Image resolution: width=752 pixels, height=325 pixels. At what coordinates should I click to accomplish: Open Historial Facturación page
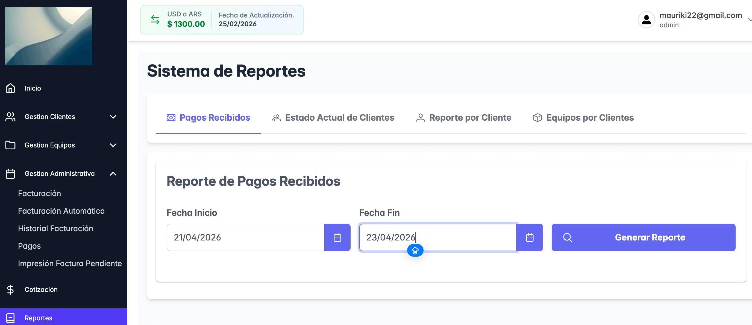tap(55, 228)
